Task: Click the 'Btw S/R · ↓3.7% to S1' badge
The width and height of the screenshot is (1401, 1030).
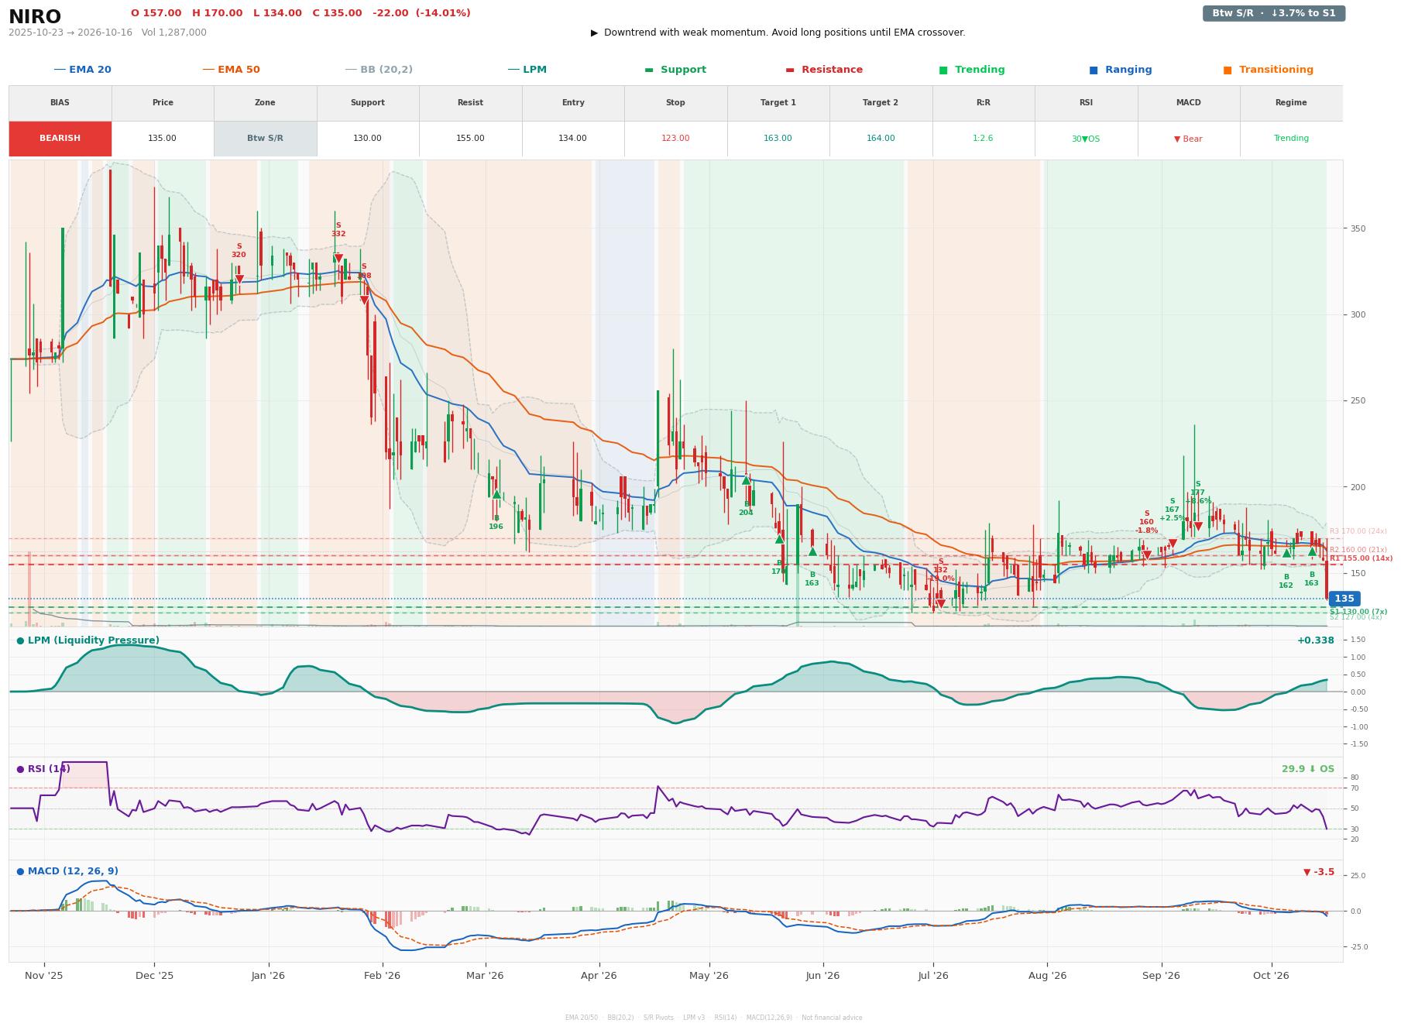Action: click(x=1273, y=13)
